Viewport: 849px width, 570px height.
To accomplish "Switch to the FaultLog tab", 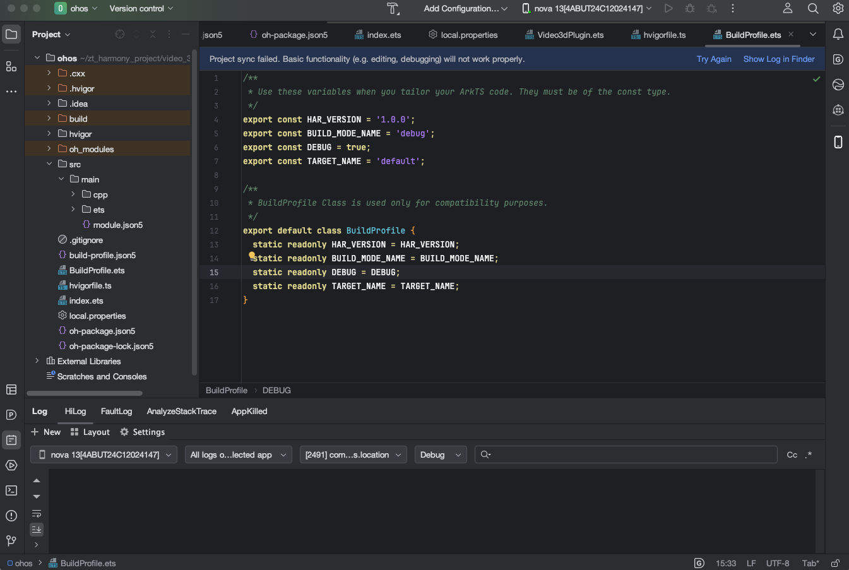I will (x=116, y=411).
